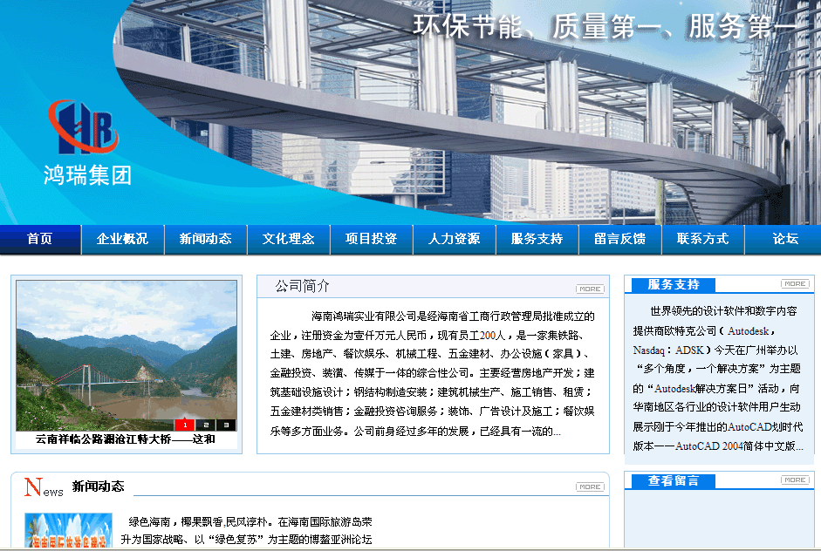Click MORE icon beside 查看留言
Screen dimensions: 821x551
coord(795,480)
